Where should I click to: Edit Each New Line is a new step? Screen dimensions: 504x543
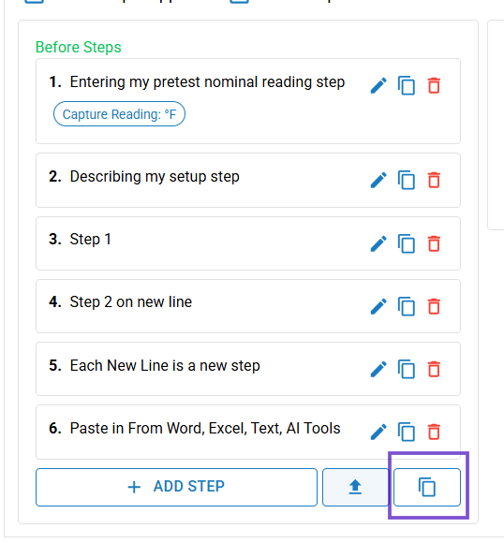[x=378, y=369]
